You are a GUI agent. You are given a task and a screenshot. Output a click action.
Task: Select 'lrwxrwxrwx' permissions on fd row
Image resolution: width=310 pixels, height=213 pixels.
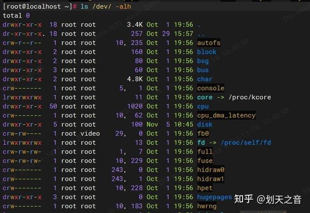coord(22,142)
